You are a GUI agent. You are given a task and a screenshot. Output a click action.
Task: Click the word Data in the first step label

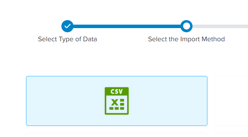coord(90,39)
